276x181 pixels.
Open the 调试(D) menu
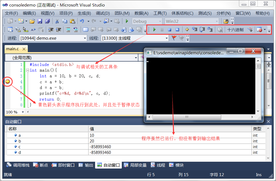[x=102, y=13]
